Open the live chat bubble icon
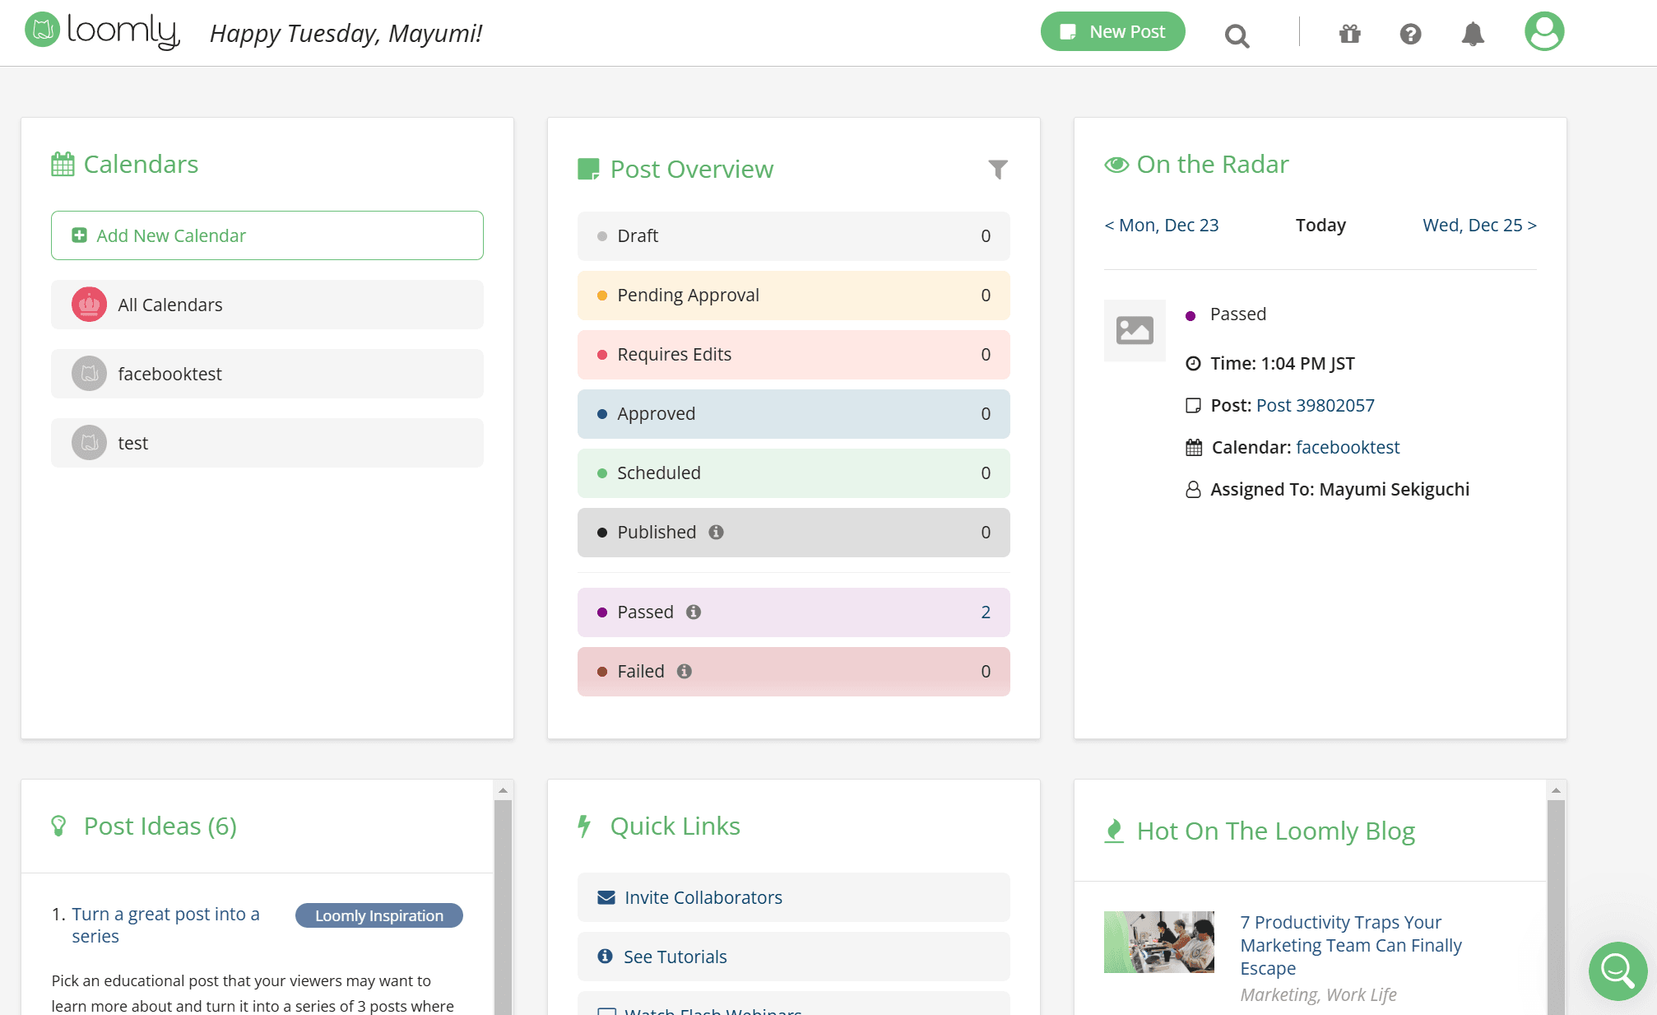The width and height of the screenshot is (1657, 1015). [1618, 971]
